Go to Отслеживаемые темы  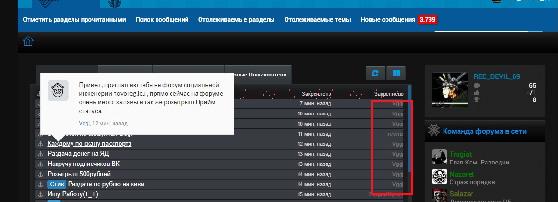click(x=317, y=20)
